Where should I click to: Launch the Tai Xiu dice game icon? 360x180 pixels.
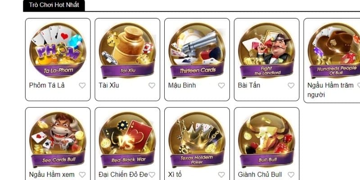click(127, 50)
